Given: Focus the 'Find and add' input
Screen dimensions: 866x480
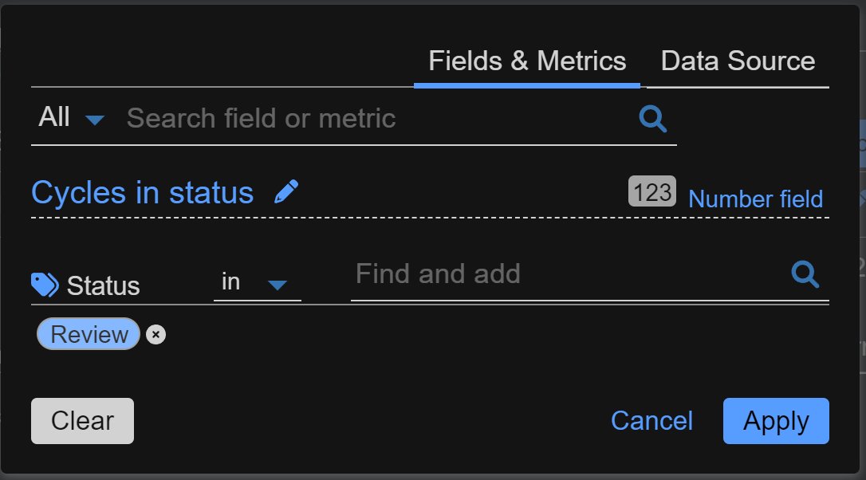Looking at the screenshot, I should [x=566, y=274].
